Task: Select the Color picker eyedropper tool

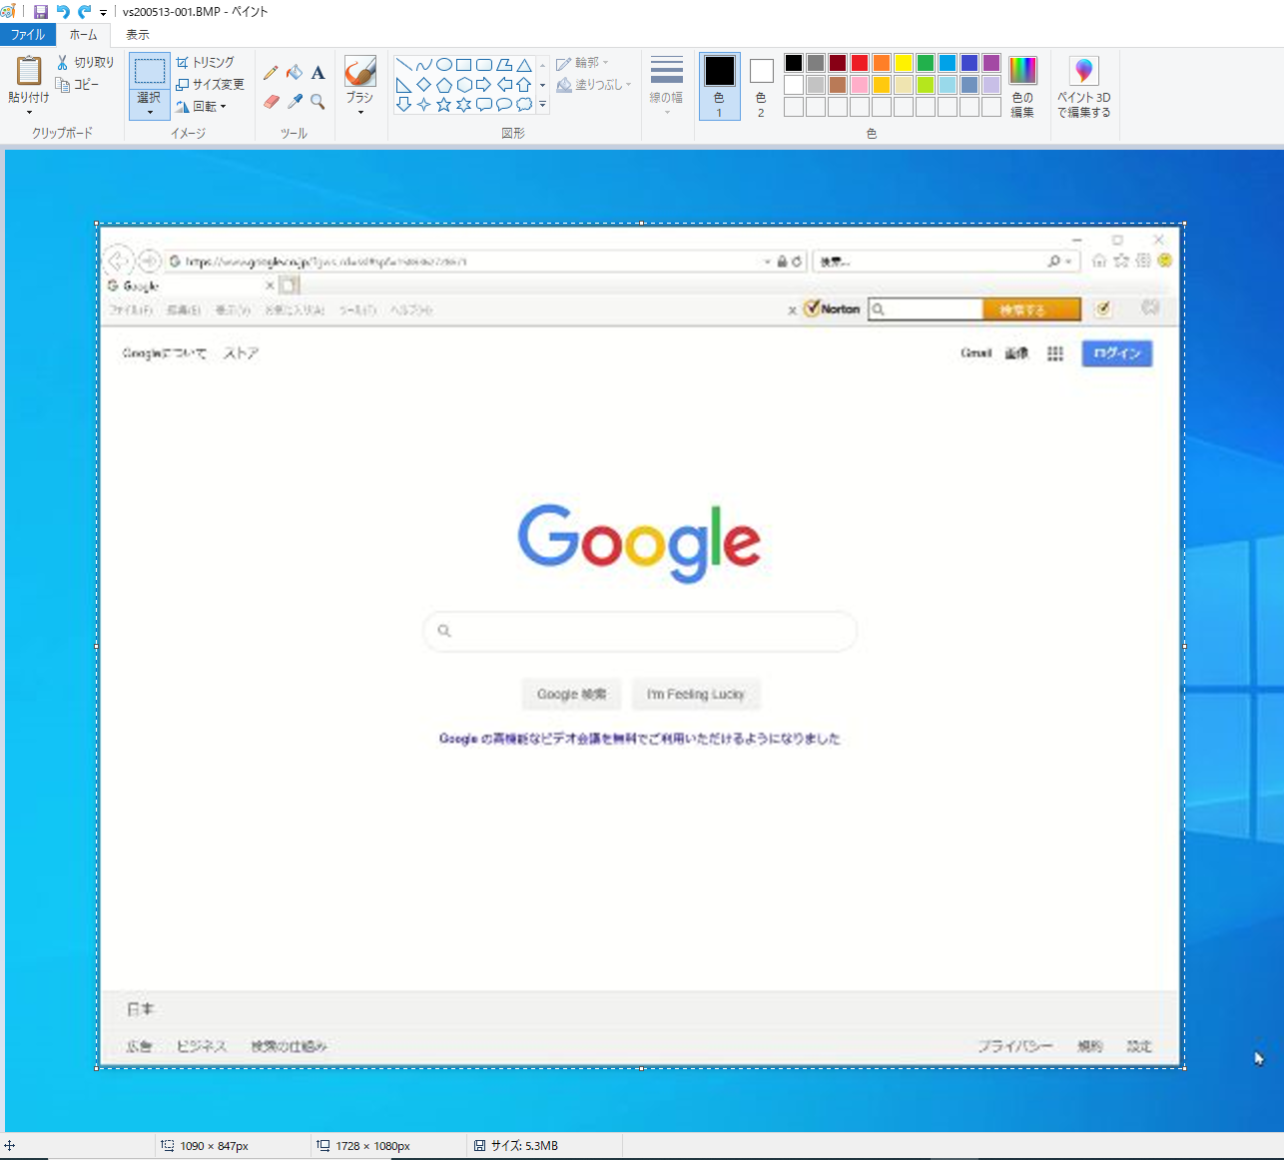Action: click(295, 102)
